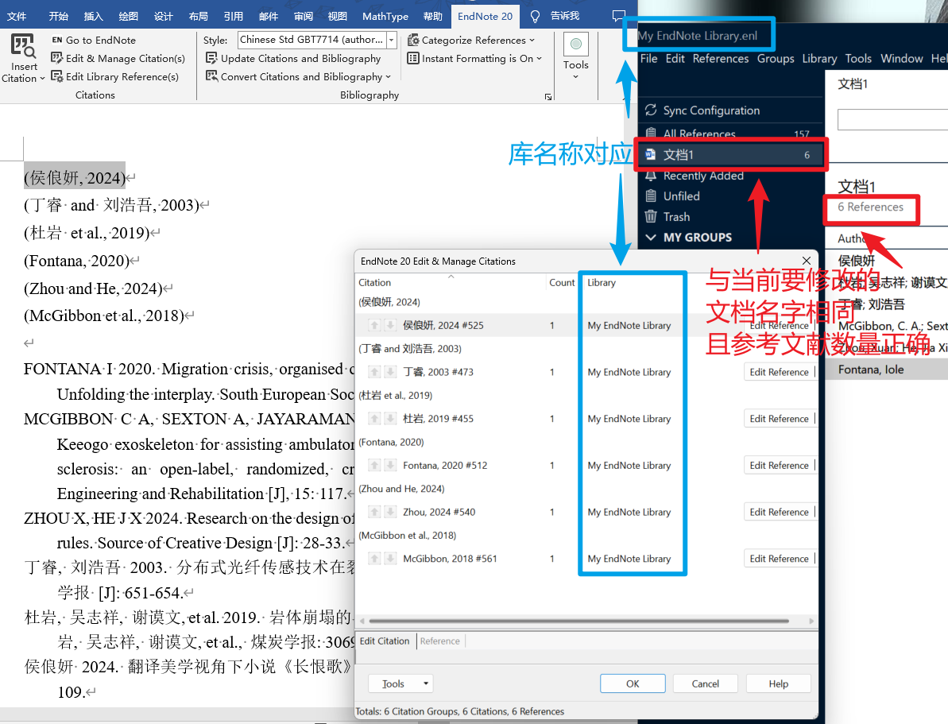Move citation 丁睿, 2003 #473 up
The height and width of the screenshot is (724, 948).
(375, 372)
